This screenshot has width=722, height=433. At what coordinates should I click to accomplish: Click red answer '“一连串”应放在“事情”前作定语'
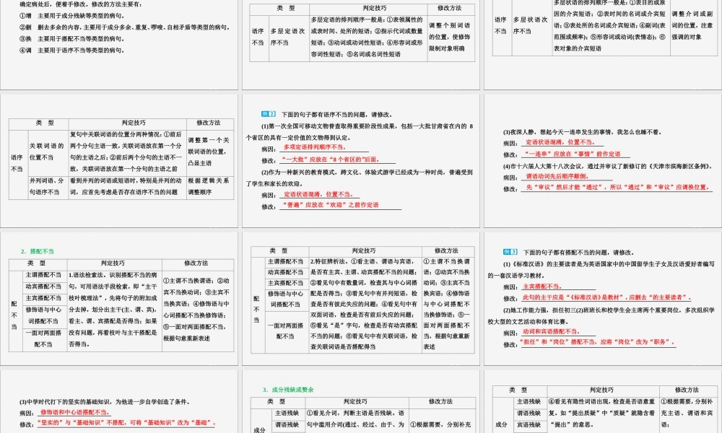(x=573, y=154)
